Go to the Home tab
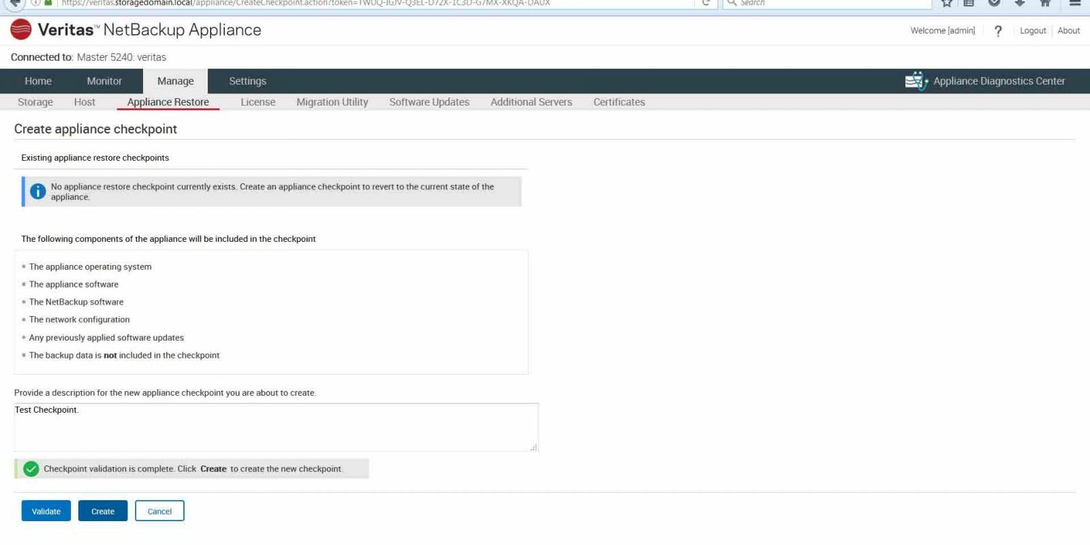The height and width of the screenshot is (545, 1090). pos(38,81)
